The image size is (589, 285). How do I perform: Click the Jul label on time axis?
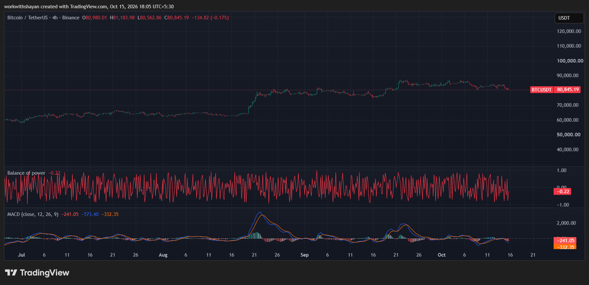21,255
